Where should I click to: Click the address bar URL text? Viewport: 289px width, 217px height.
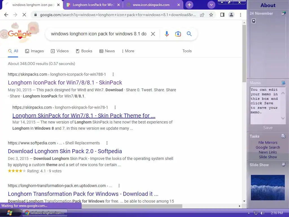pos(118,15)
